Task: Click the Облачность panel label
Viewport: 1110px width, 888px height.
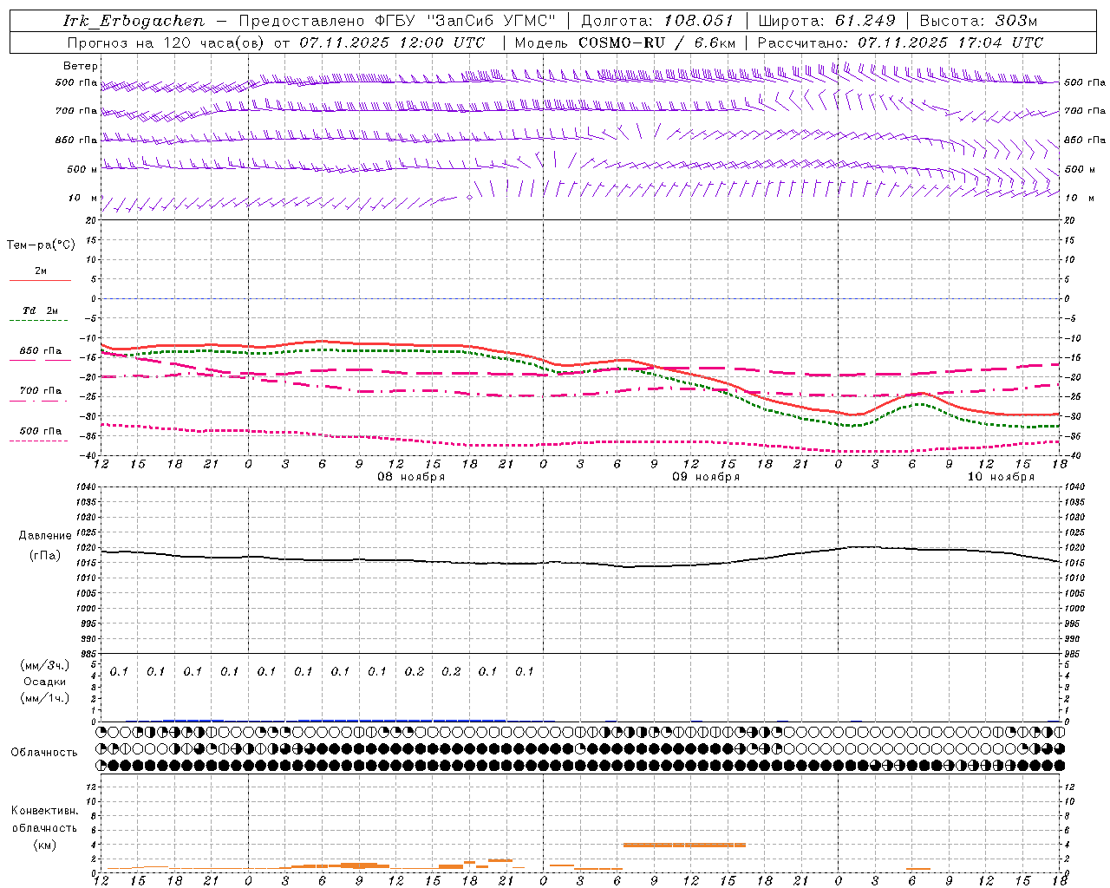Action: (x=44, y=753)
